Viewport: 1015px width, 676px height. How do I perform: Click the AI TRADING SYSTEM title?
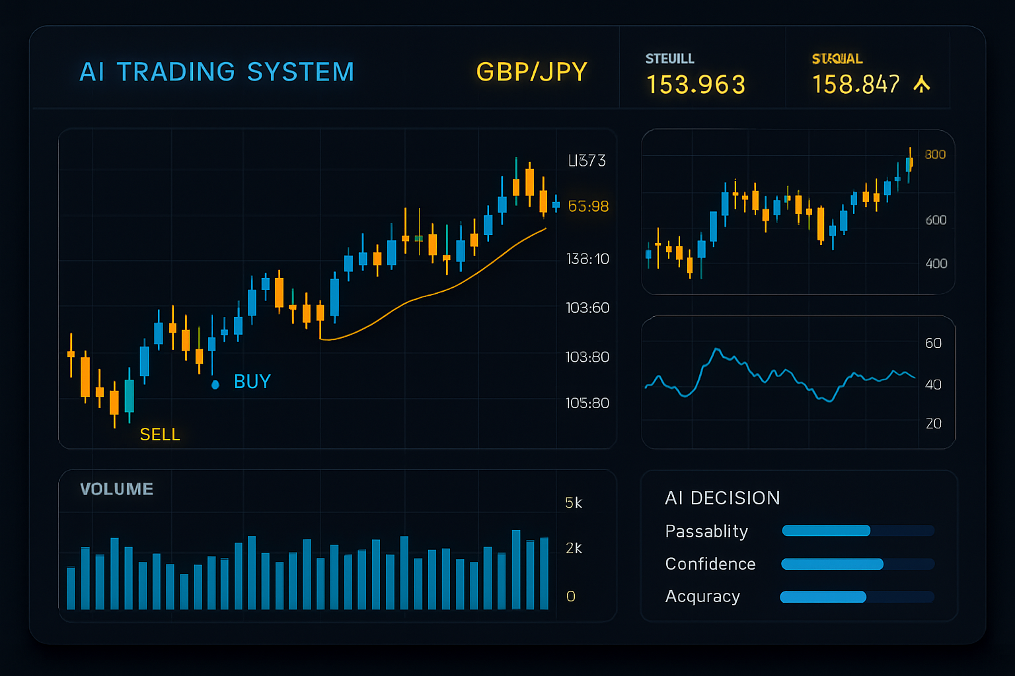(217, 72)
